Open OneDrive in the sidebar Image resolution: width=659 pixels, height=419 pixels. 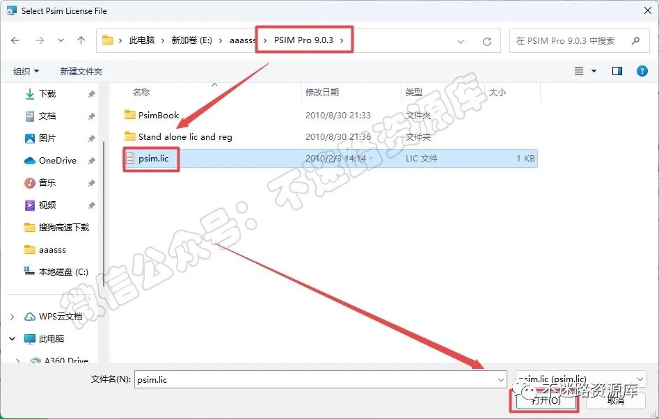[58, 161]
